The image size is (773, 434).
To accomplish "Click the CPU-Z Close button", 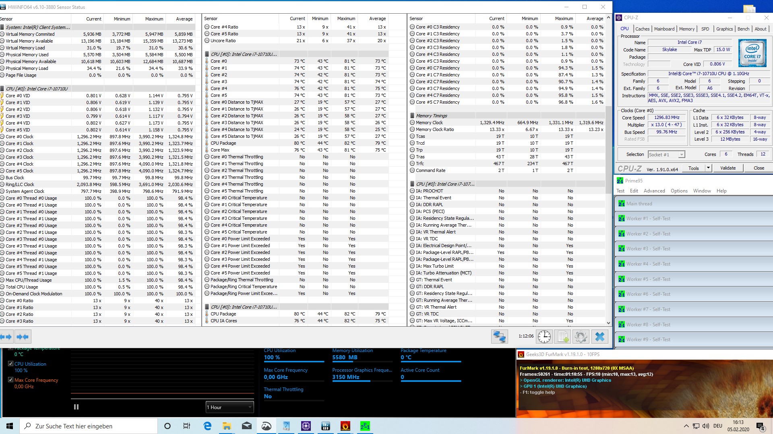I will coord(759,168).
